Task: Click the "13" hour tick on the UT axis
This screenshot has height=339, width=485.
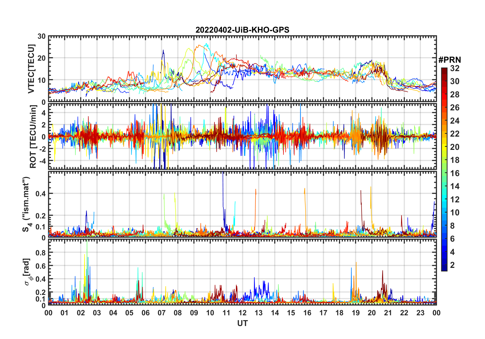Action: [x=259, y=313]
